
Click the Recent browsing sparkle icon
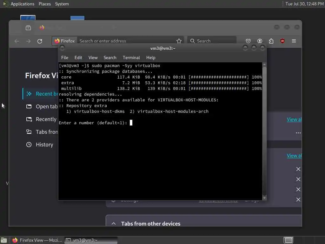click(x=29, y=94)
